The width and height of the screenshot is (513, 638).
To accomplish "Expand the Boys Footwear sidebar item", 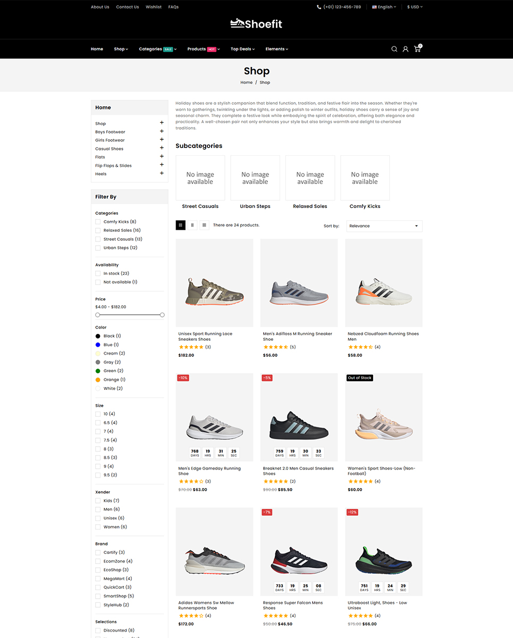I will tap(162, 131).
